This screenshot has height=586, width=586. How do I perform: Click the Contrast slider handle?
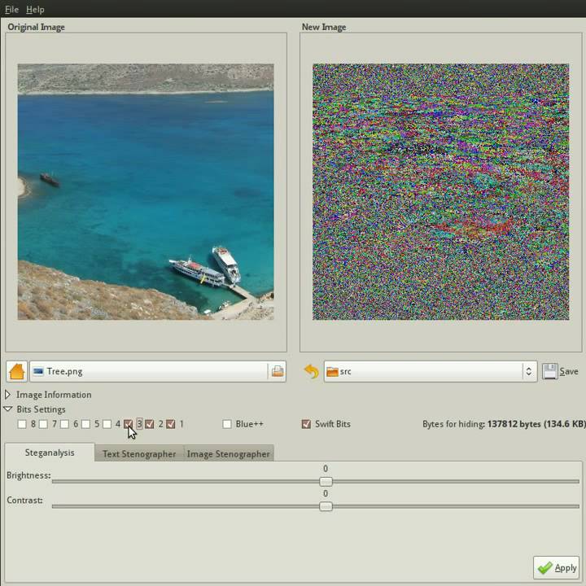326,506
